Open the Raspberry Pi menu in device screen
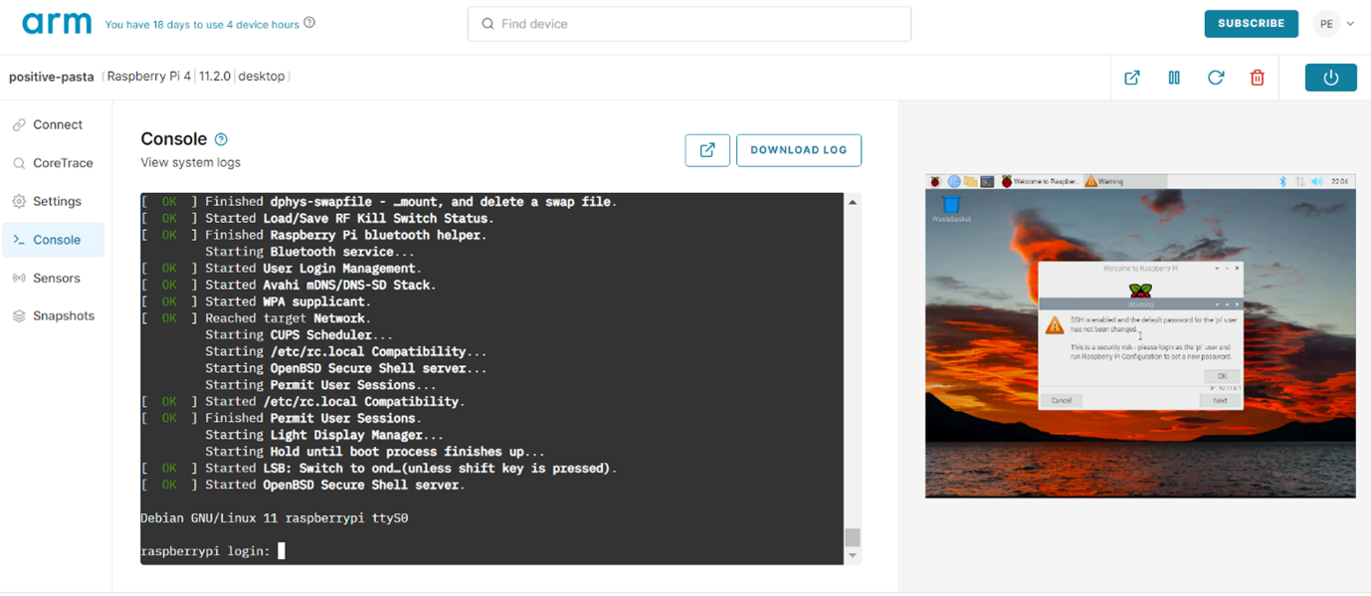 pyautogui.click(x=935, y=181)
